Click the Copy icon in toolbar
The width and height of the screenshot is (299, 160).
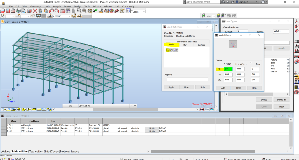[40, 11]
